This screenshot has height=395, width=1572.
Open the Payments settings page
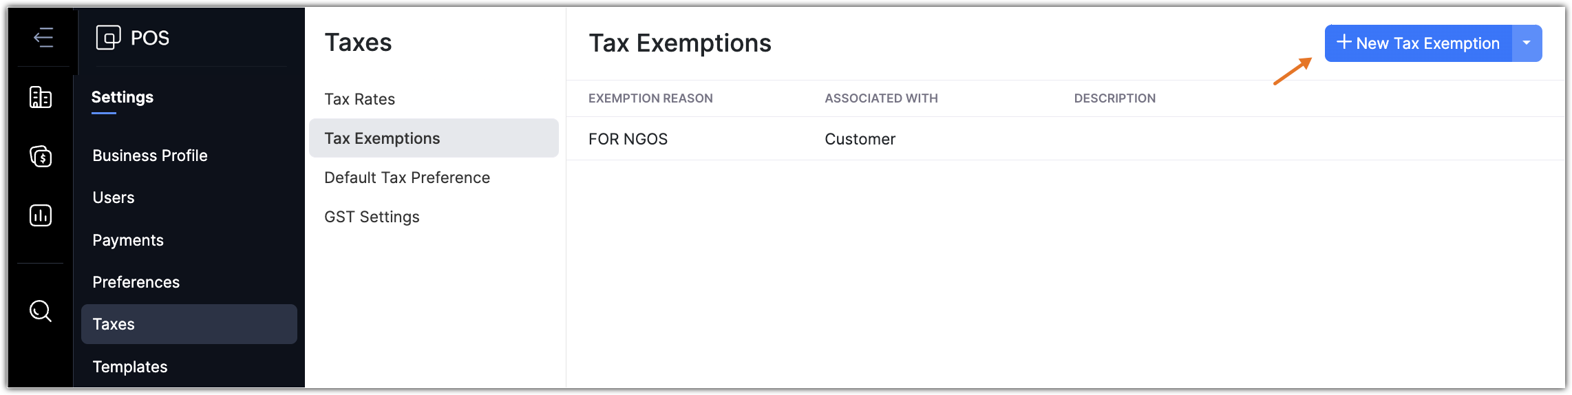(128, 240)
